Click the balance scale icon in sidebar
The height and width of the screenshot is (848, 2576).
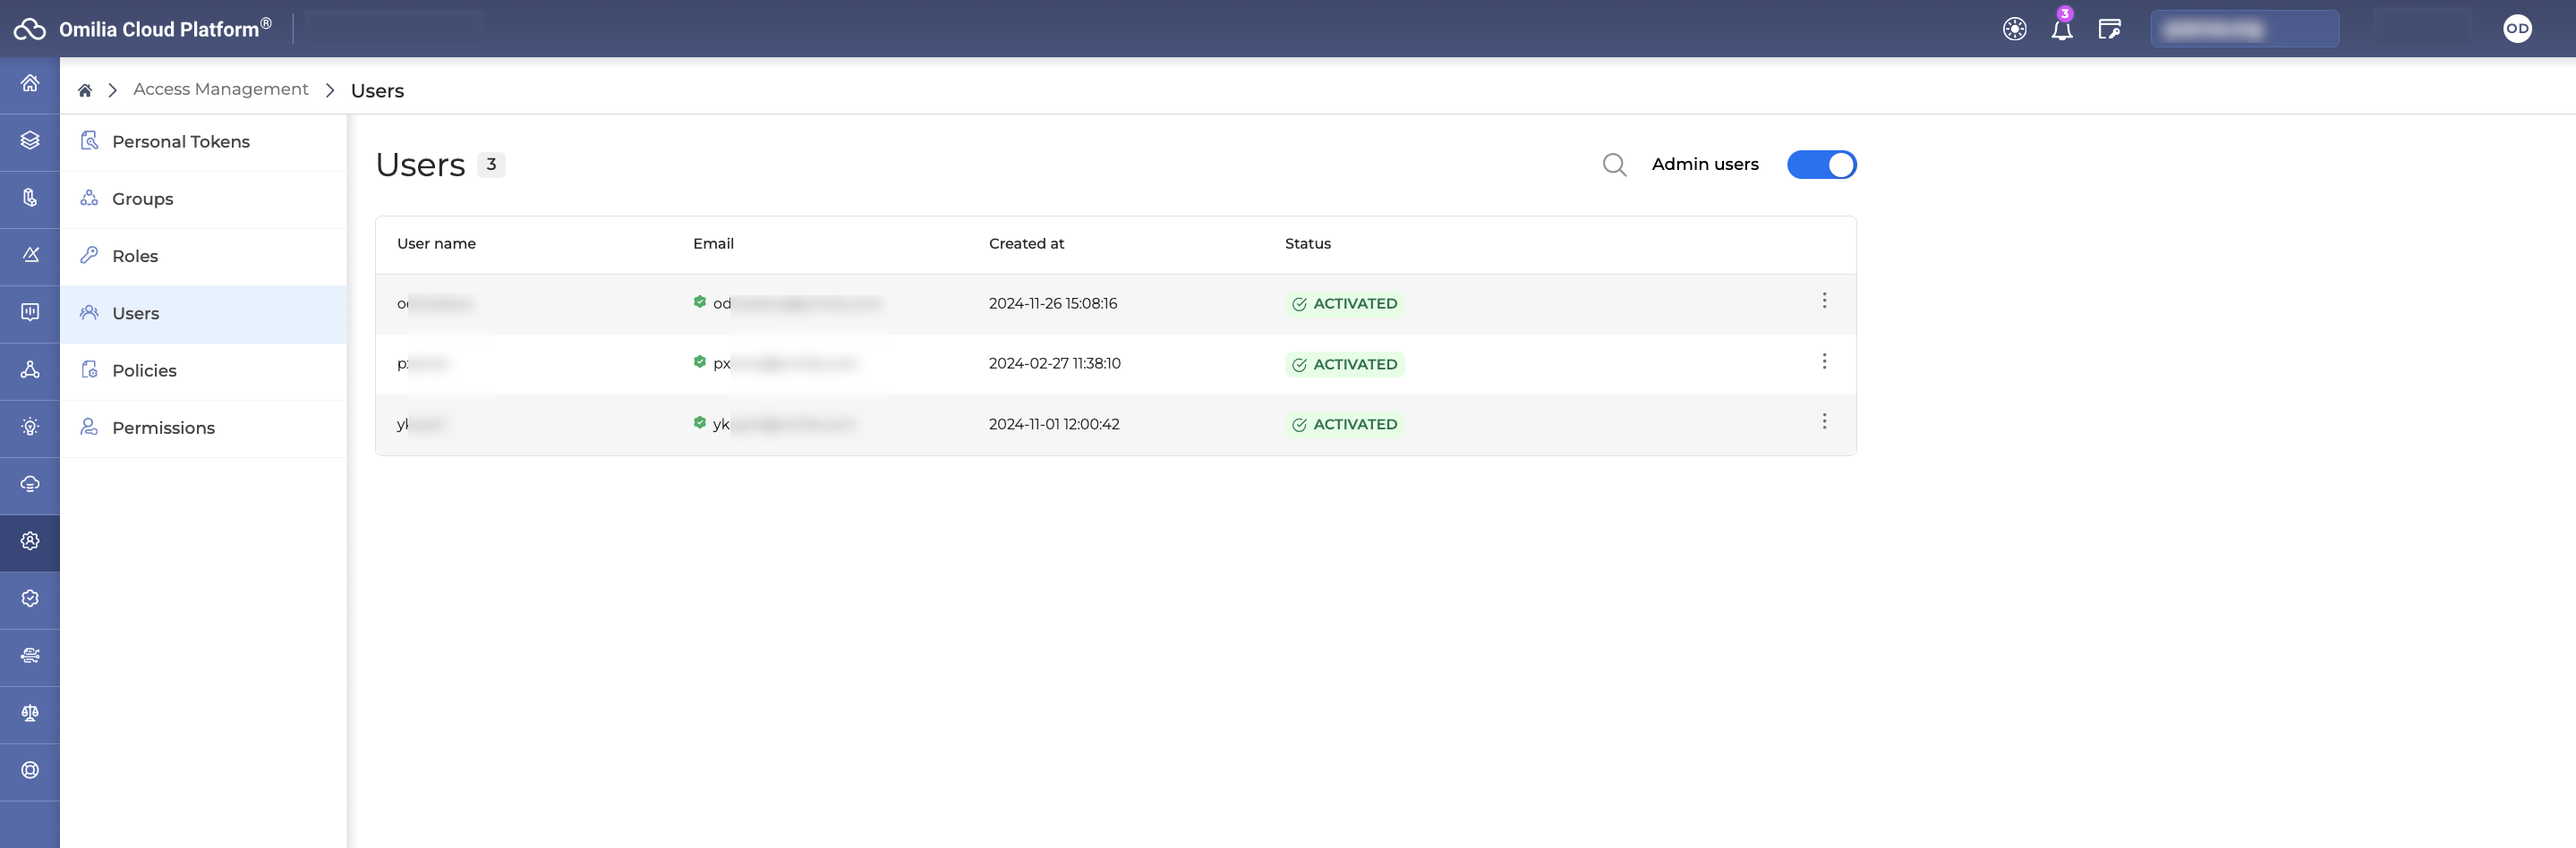pos(30,713)
